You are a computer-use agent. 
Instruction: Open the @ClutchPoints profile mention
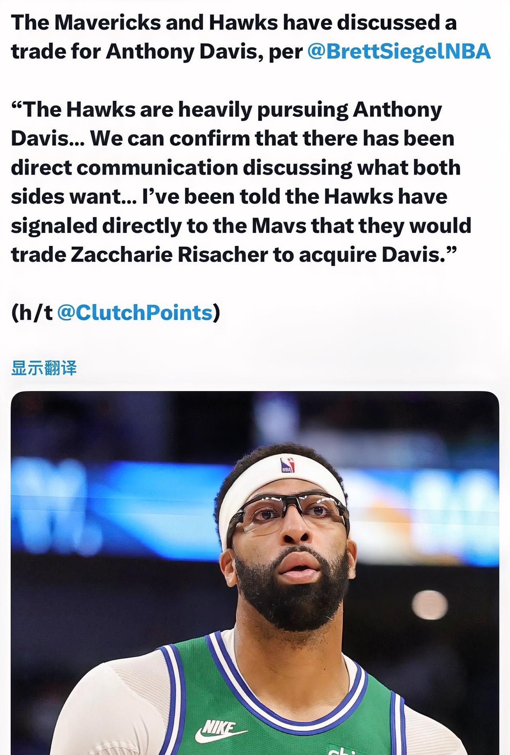[x=135, y=312]
